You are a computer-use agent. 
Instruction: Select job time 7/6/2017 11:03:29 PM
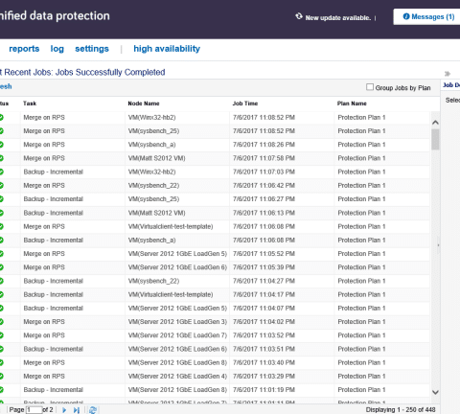264,377
